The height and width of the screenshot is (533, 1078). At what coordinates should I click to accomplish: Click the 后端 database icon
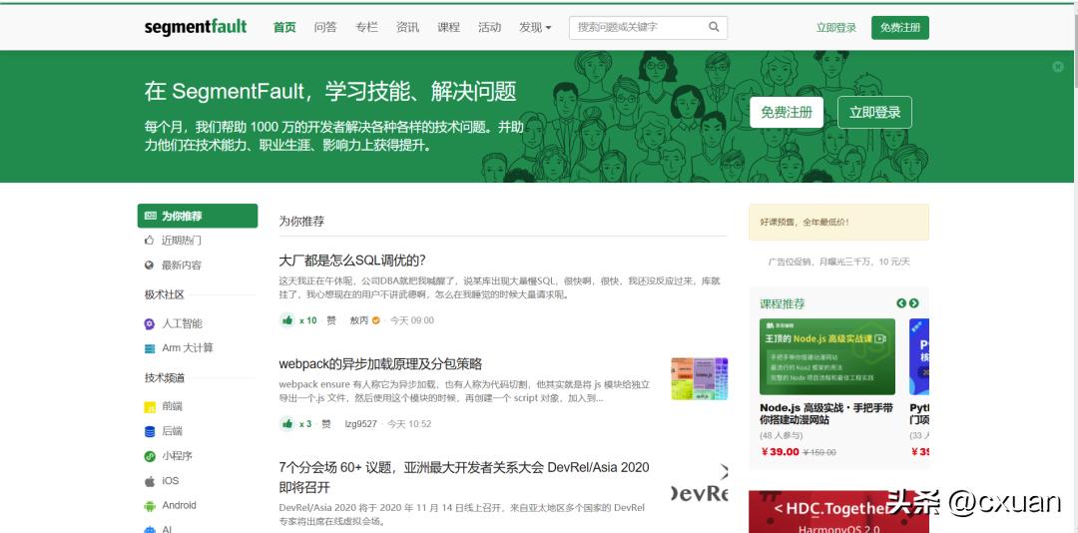pos(149,432)
